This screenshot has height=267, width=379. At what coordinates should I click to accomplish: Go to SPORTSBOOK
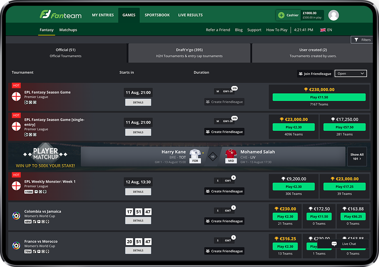[x=157, y=15]
